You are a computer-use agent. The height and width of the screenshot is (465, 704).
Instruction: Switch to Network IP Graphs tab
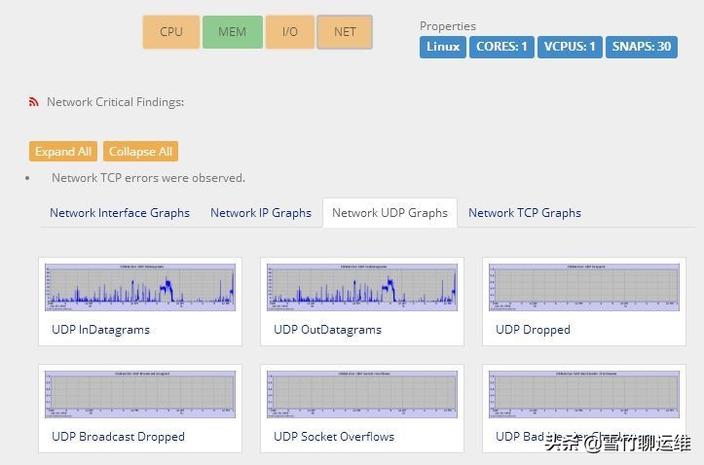[x=261, y=212]
